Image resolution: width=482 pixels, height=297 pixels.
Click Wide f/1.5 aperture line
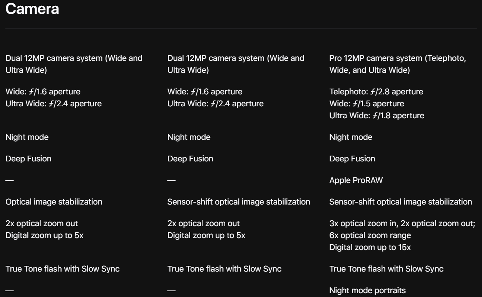tap(367, 104)
